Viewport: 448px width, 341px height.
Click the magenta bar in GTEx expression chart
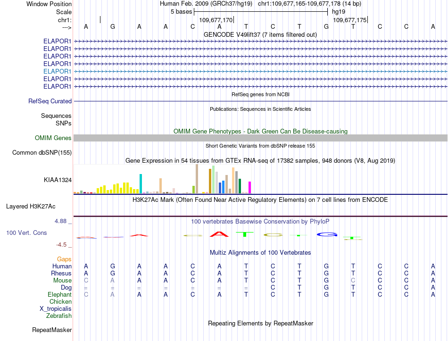250,188
